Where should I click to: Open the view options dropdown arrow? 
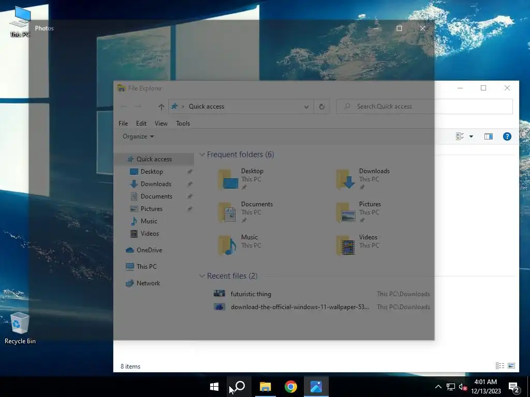tap(471, 136)
